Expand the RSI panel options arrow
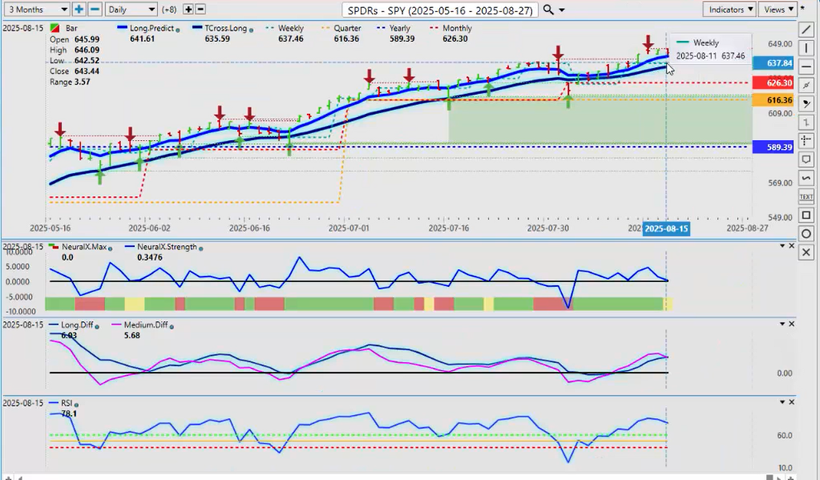 point(782,402)
